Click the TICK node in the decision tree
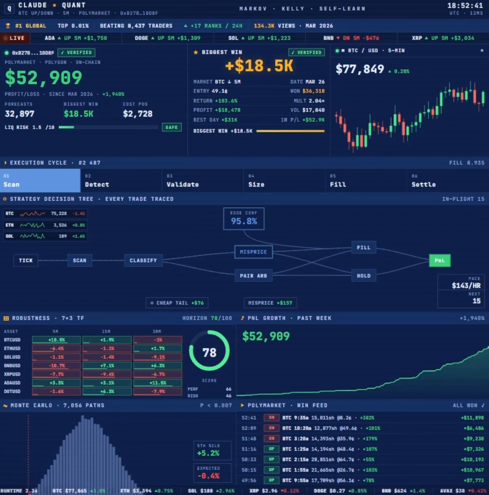Viewport: 489px width, 495px height. 26,260
